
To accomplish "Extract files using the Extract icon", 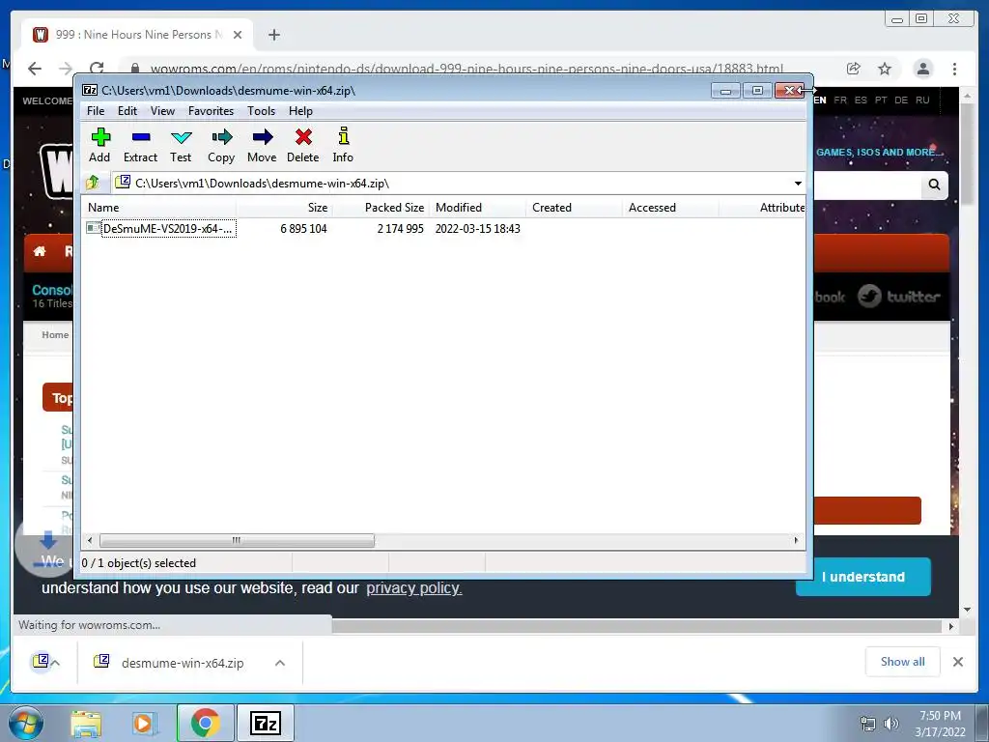I will pyautogui.click(x=140, y=145).
